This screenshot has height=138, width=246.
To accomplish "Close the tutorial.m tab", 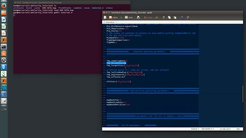I will pos(116,22).
